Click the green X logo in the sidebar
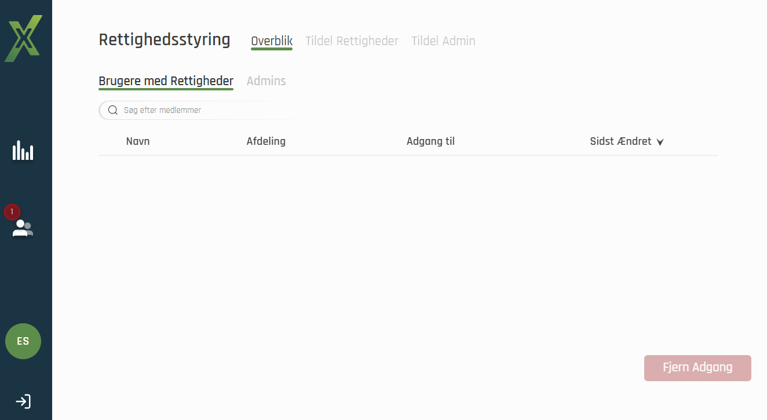The width and height of the screenshot is (767, 420). point(23,39)
